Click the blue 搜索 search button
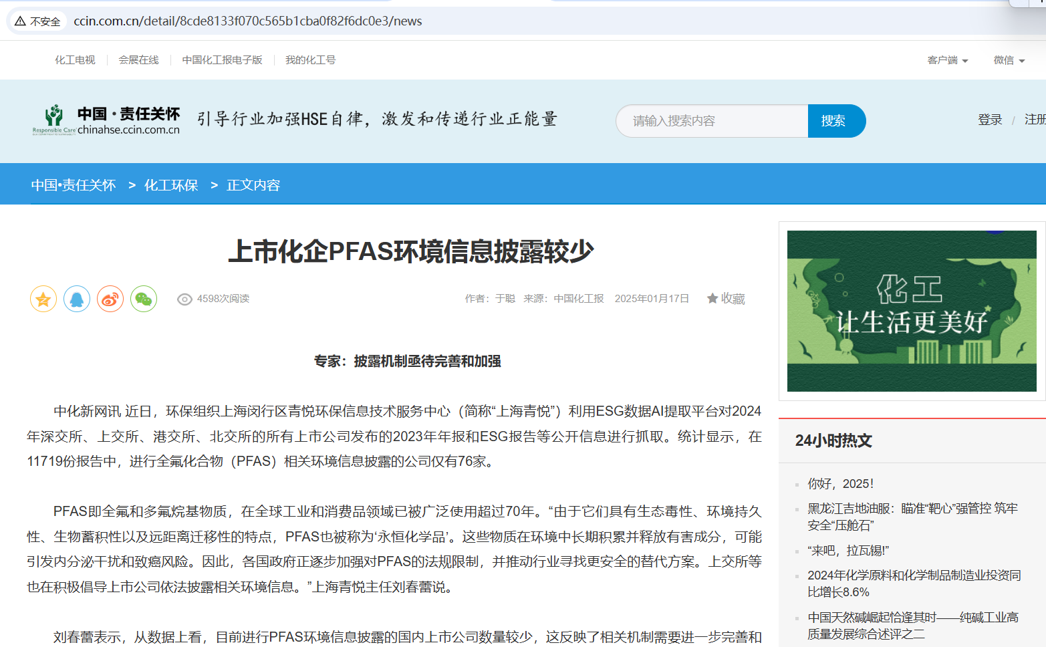The height and width of the screenshot is (647, 1046). [x=836, y=121]
